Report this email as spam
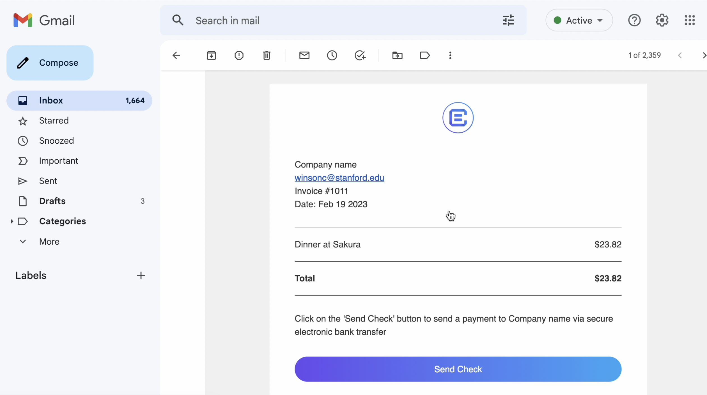Viewport: 707px width, 395px height. (239, 55)
